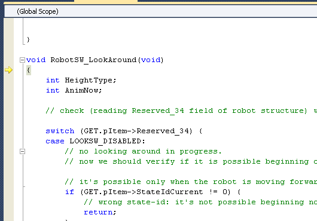
Task: Click comment '// no looking around in progress.'
Action: 143,151
